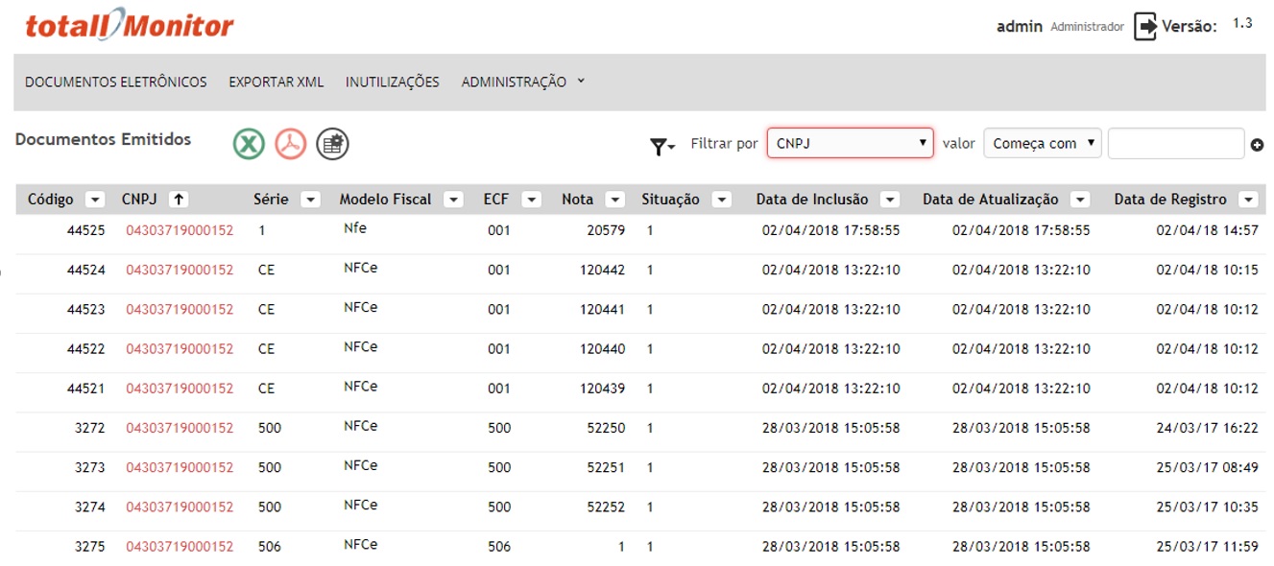Viewport: 1274px width, 566px height.
Task: Open the Data de Registro column dropdown
Action: click(1248, 200)
